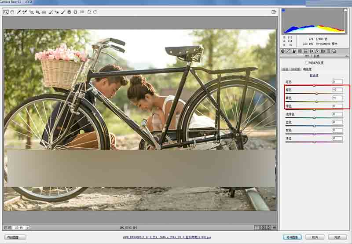352x244 pixels.
Task: Click the Open Image button
Action: tap(292, 237)
